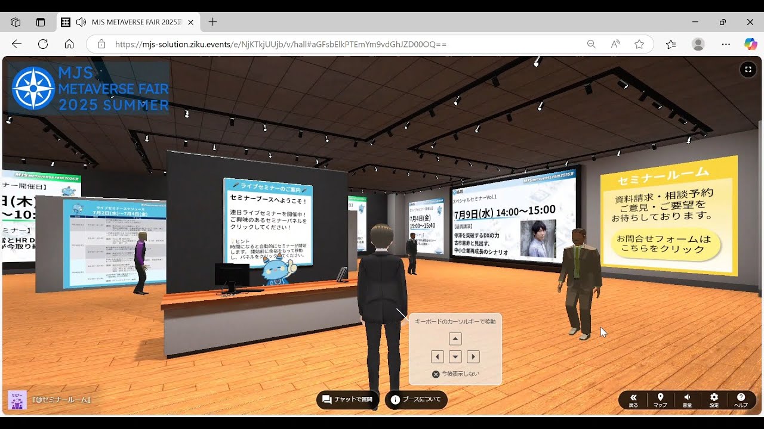Click the セミナールーム room icon
764x429 pixels.
pos(17,400)
